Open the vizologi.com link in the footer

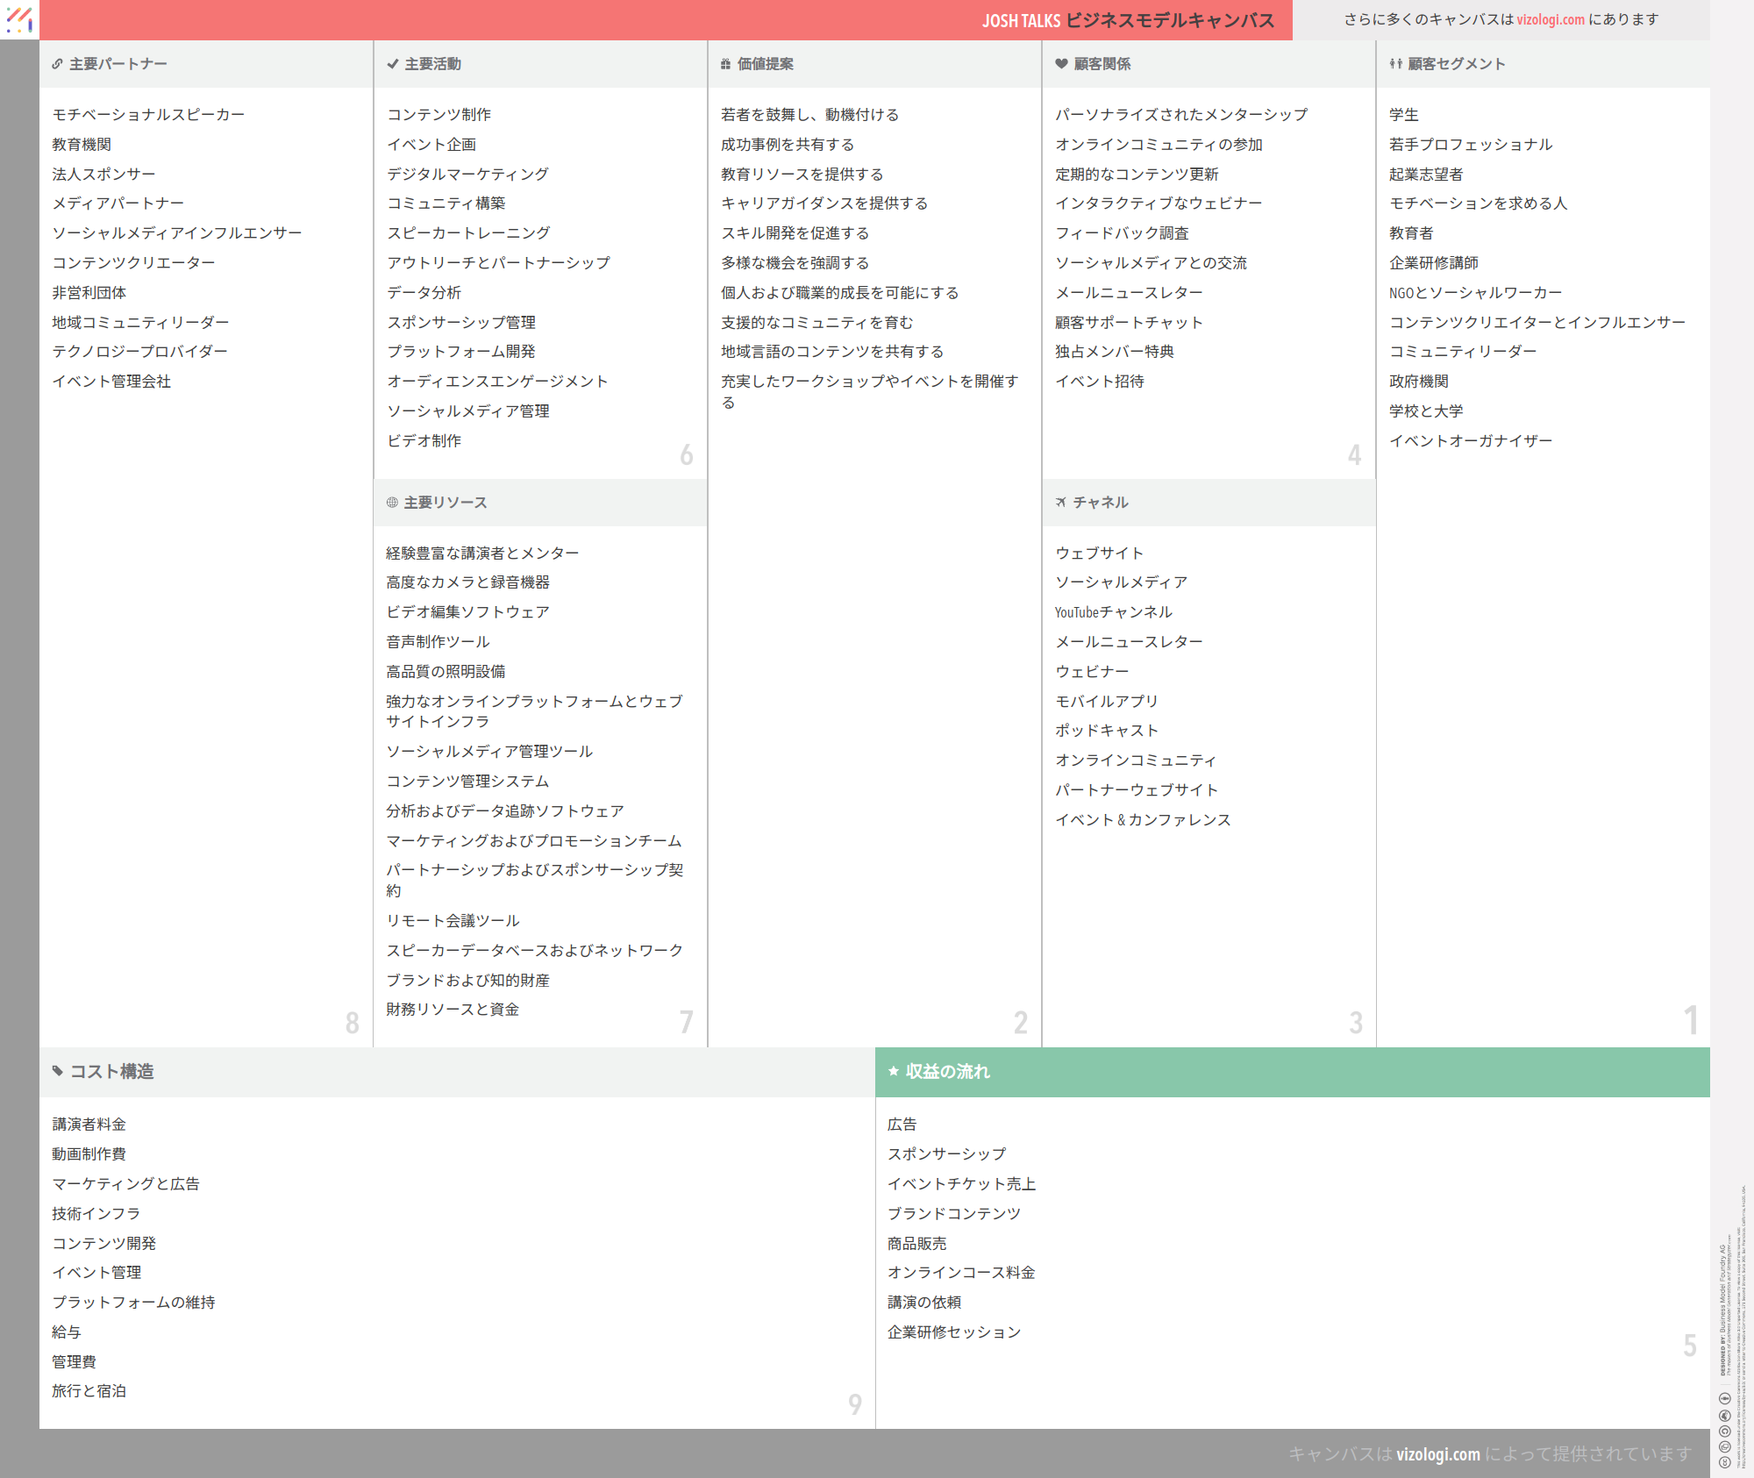tap(1437, 1454)
